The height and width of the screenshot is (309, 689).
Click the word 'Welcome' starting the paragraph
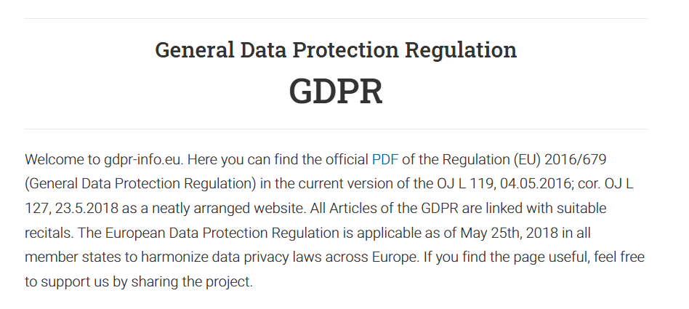(x=55, y=159)
